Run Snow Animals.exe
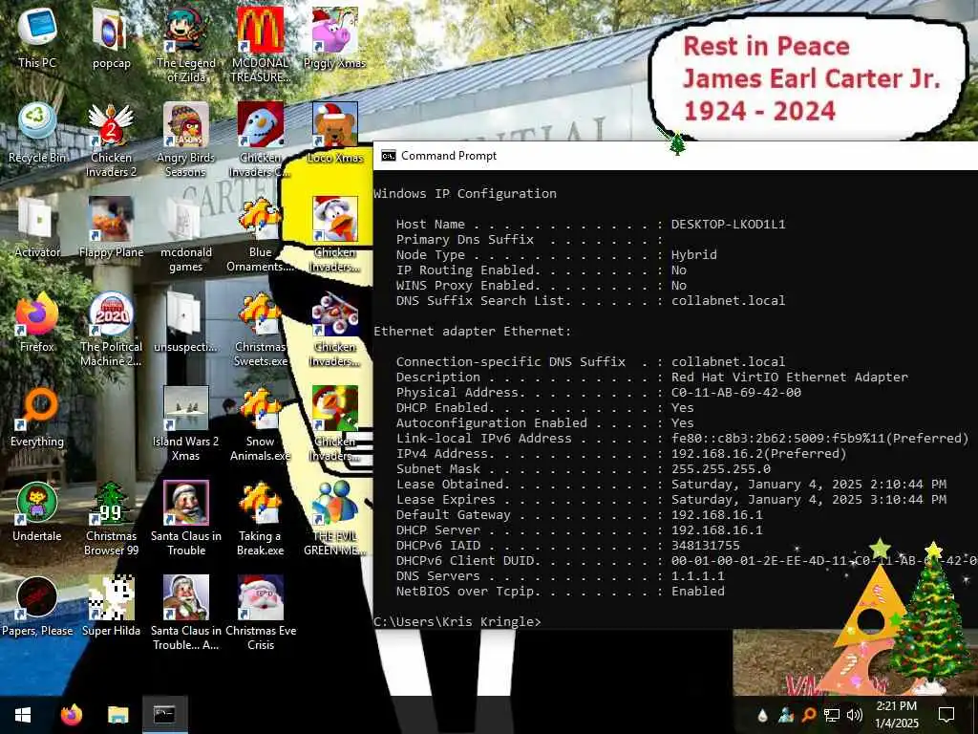 click(x=260, y=424)
